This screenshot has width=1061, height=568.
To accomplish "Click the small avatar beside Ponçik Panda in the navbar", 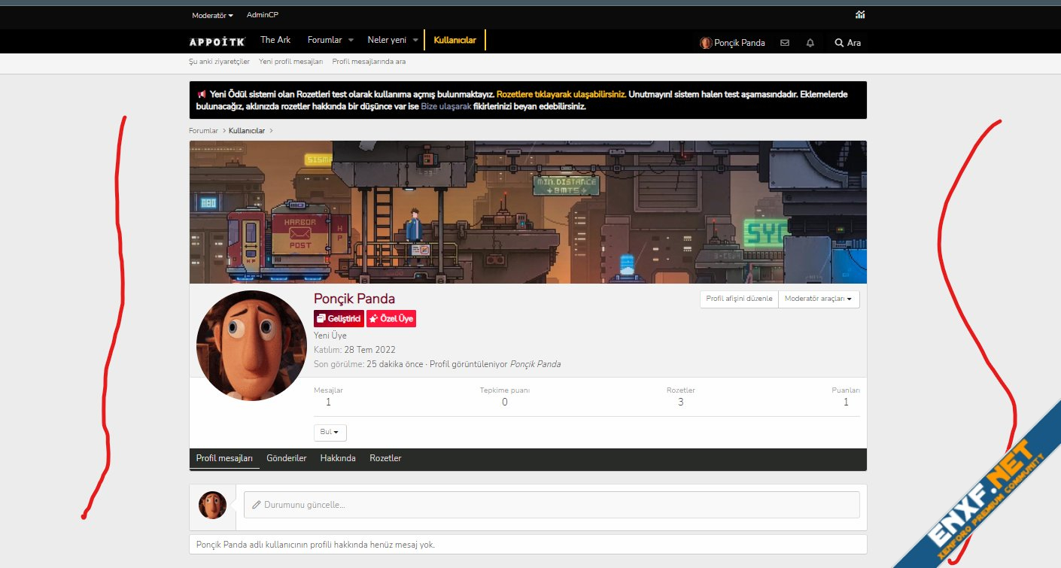I will click(x=706, y=43).
